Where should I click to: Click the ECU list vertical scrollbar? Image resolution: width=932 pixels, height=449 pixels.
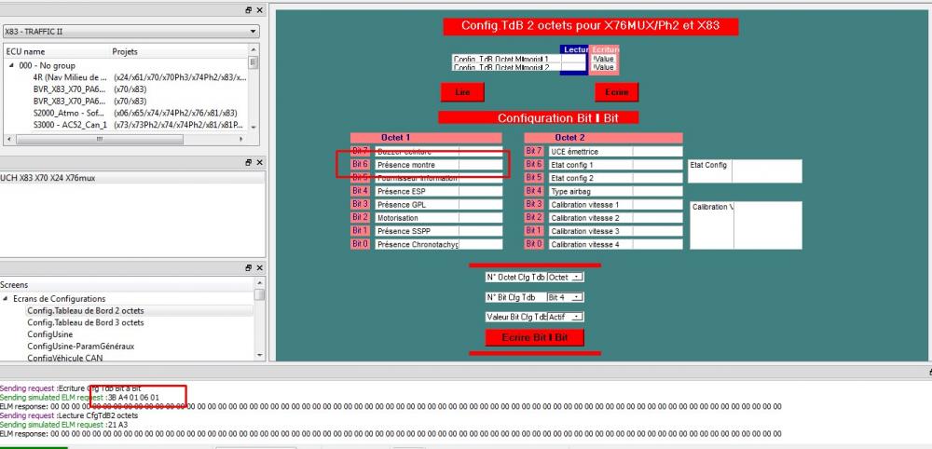tap(254, 88)
